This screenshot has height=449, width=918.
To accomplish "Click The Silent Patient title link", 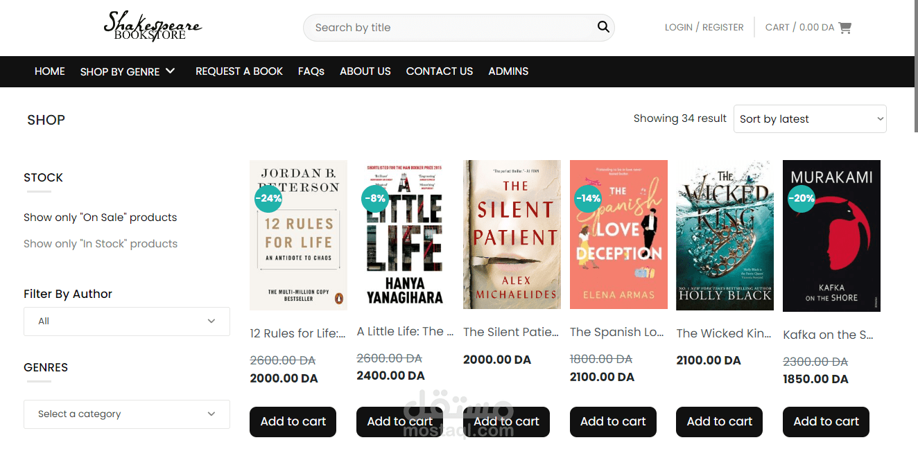I will tap(511, 332).
